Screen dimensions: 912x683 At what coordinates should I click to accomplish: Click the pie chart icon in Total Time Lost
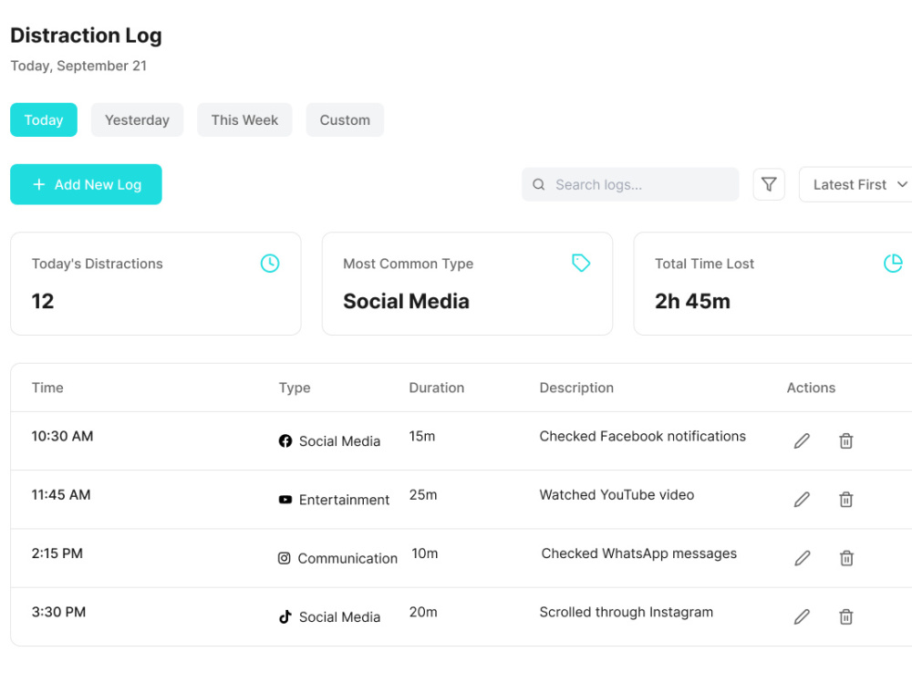pos(892,263)
